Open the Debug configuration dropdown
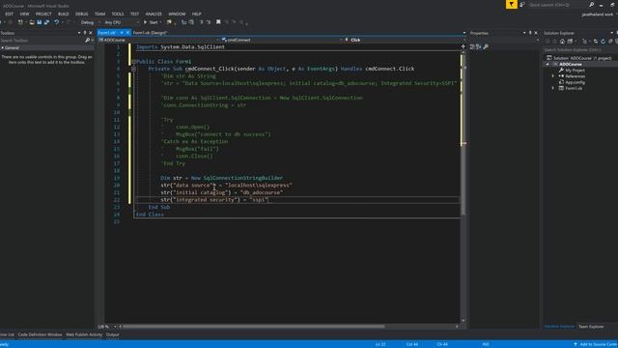This screenshot has width=618, height=348. click(x=90, y=22)
